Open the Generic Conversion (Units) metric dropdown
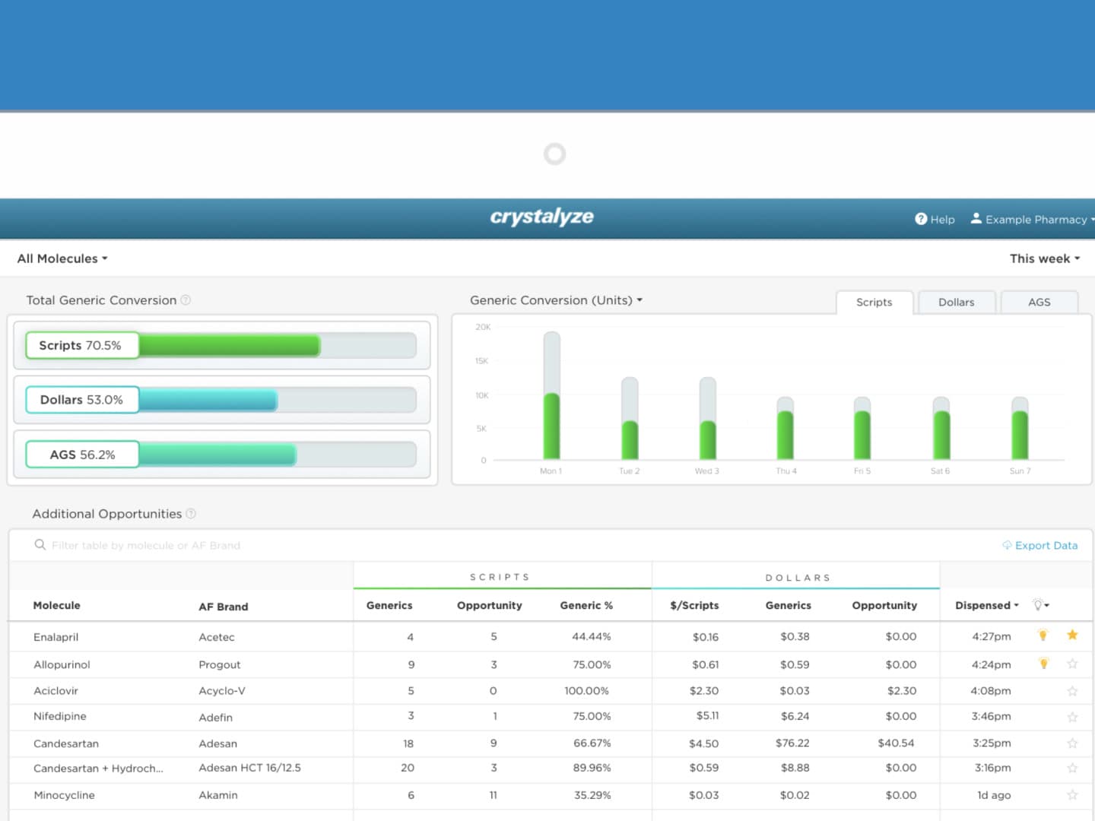The image size is (1095, 821). (556, 300)
